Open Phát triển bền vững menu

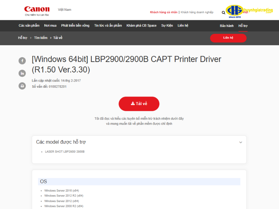[x=75, y=26]
